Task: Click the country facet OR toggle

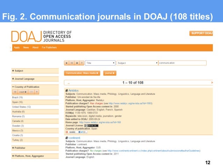Action: 31,92
